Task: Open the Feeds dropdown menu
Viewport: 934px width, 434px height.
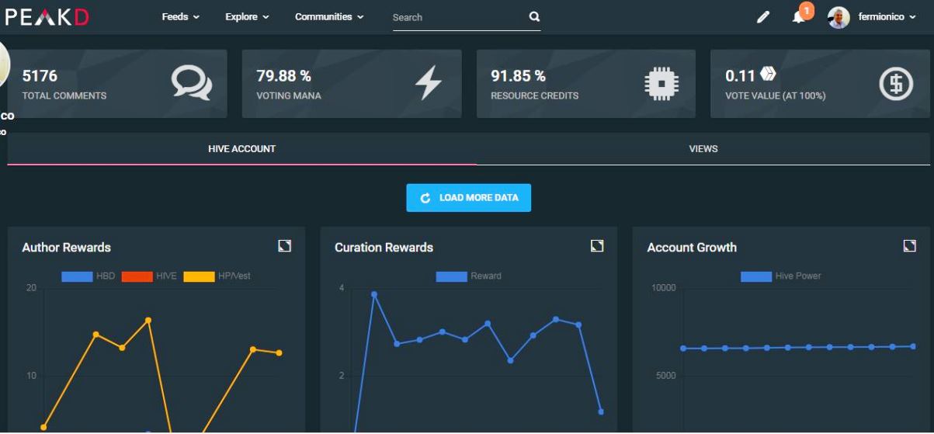Action: 181,17
